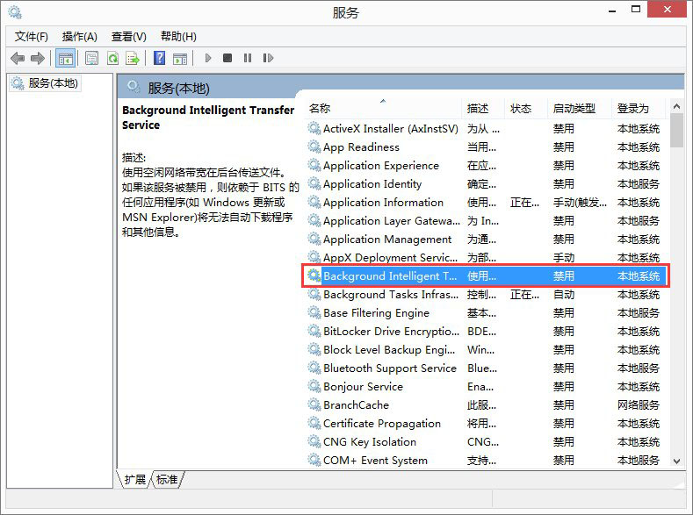Click 自动 startup type of Background Tasks

tap(564, 295)
